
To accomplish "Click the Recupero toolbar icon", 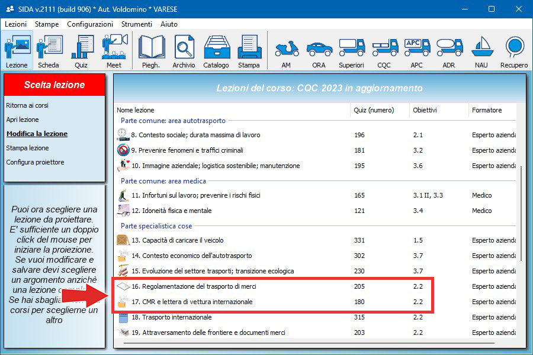I will click(x=514, y=51).
